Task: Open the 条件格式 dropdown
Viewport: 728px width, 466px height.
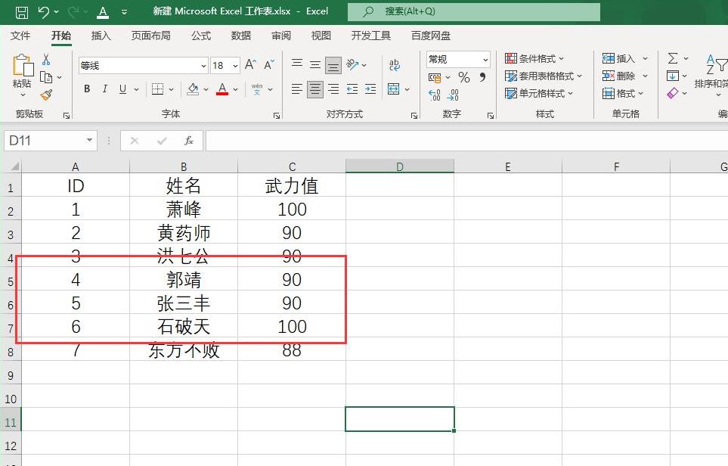Action: pyautogui.click(x=534, y=58)
